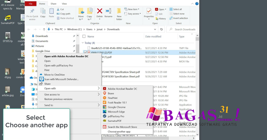The height and width of the screenshot is (140, 267).
Task: Open file Properties in ribbon
Action: [149, 14]
